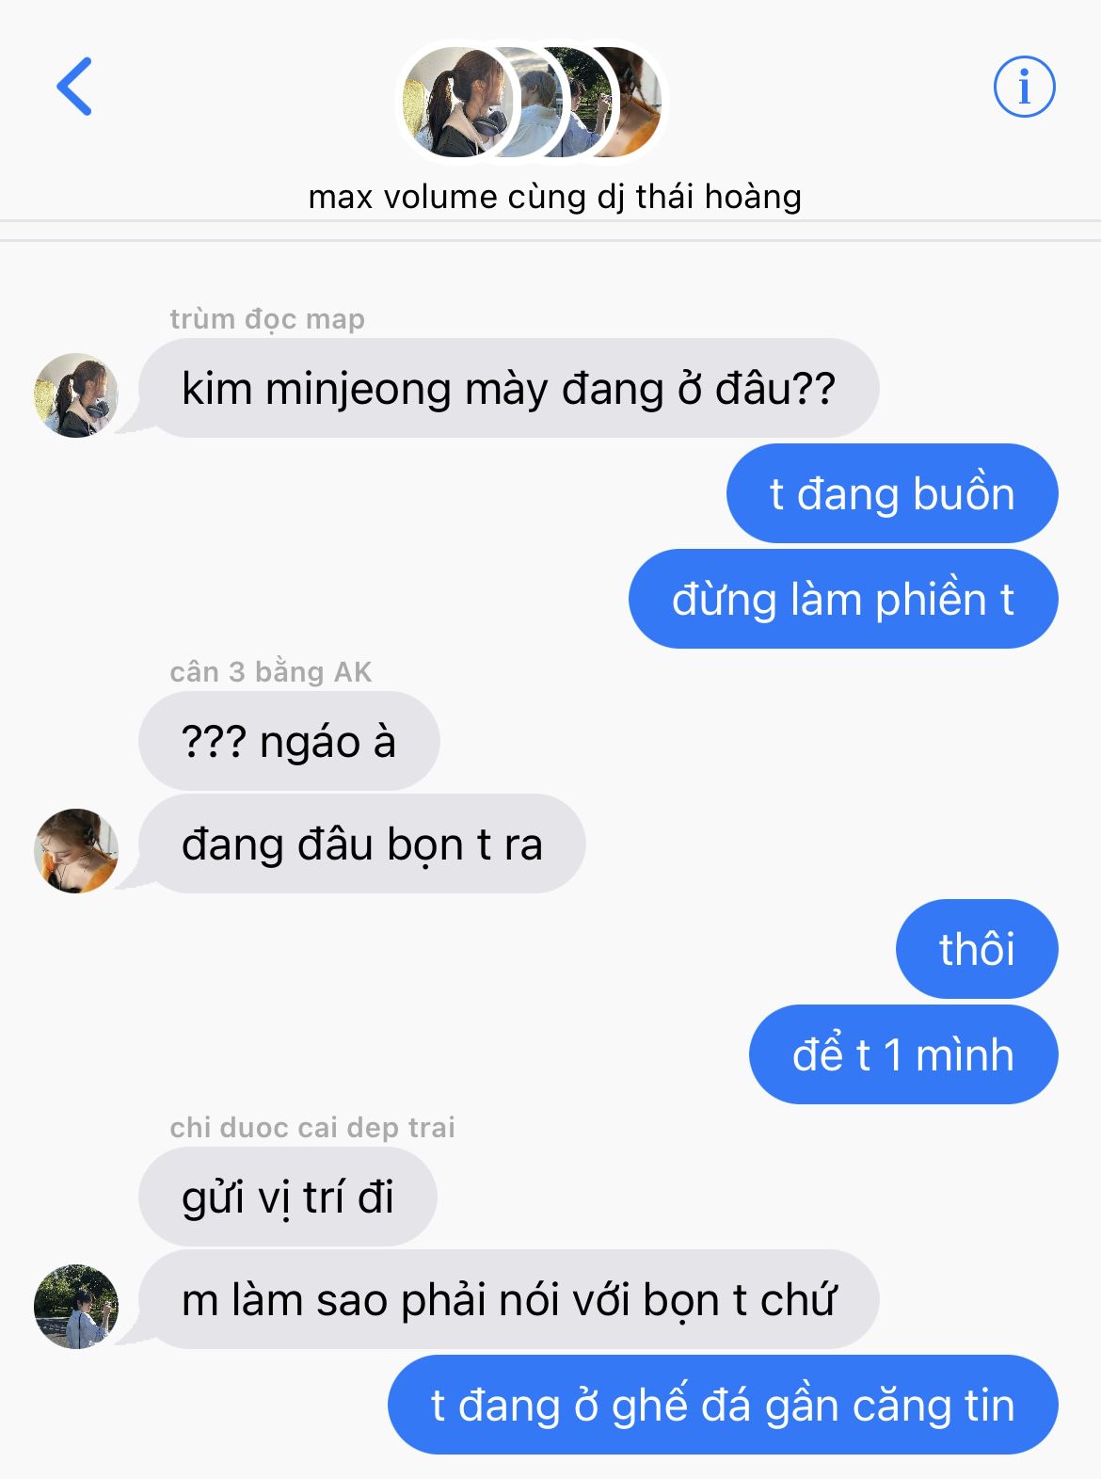Viewport: 1101px width, 1479px height.
Task: Open group name max volume cùng dj thái hoàng
Action: [555, 197]
